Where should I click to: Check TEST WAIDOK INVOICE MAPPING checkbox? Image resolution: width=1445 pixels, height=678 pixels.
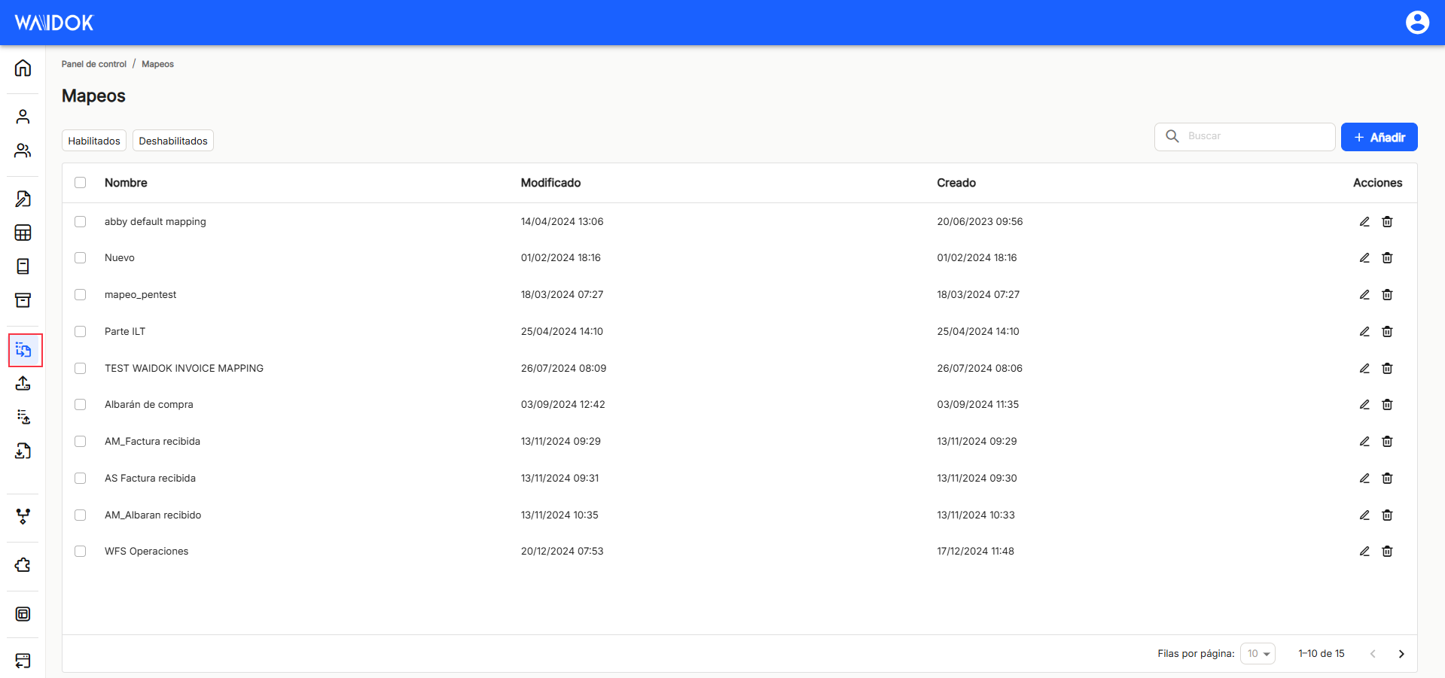point(81,368)
